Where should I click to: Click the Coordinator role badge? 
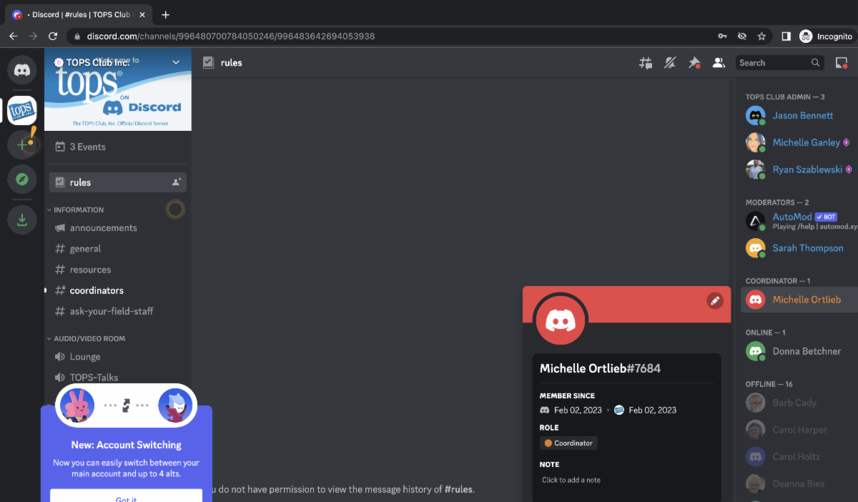[568, 443]
